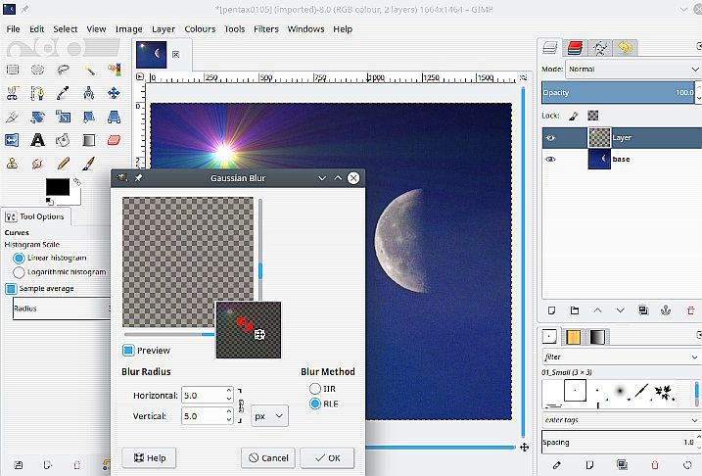
Task: Select the Scissors Select tool
Action: click(13, 93)
